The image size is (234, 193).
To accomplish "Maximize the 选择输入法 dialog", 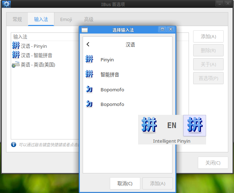I will click(x=162, y=29).
